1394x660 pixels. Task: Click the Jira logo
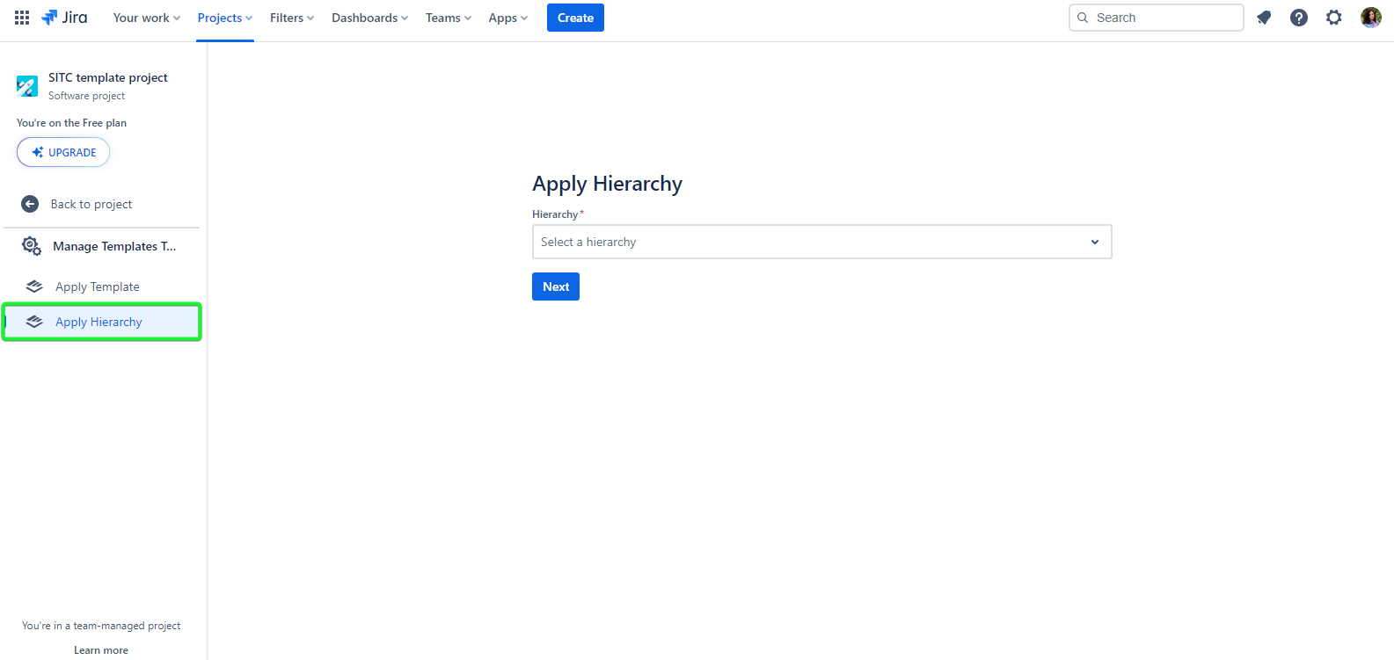point(64,18)
